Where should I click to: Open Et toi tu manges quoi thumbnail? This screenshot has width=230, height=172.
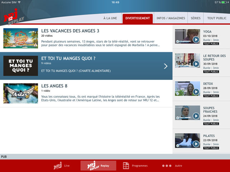click(x=20, y=66)
